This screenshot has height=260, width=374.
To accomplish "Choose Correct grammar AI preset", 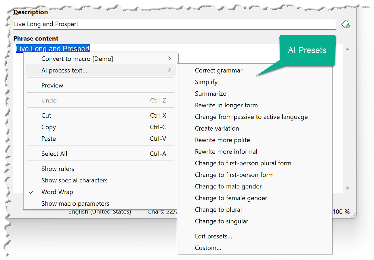I will (x=218, y=70).
